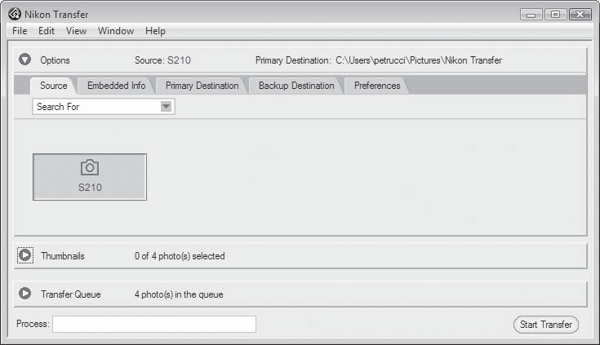Maximize the Nikon Transfer window
This screenshot has width=600, height=345.
click(555, 15)
